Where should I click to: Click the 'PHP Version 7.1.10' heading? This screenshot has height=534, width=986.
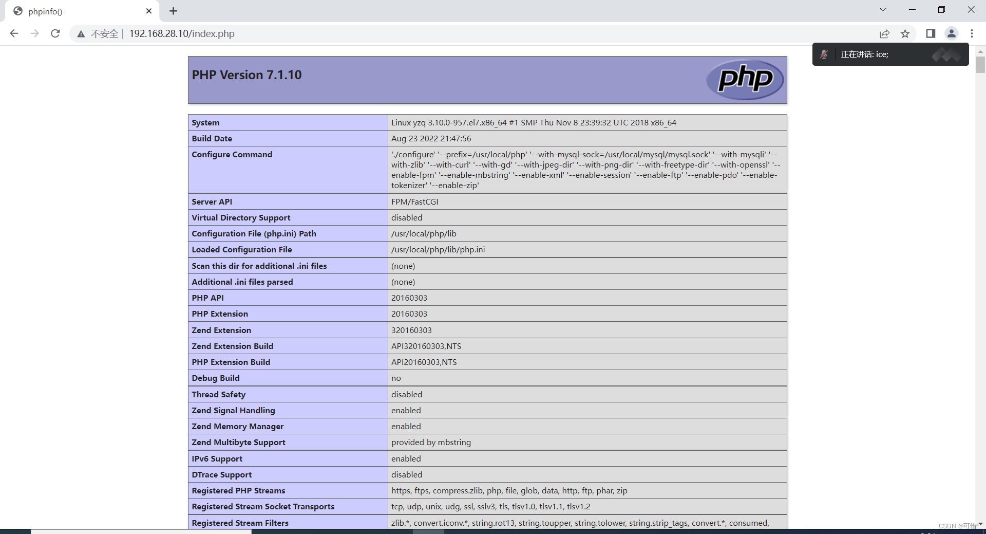[246, 75]
